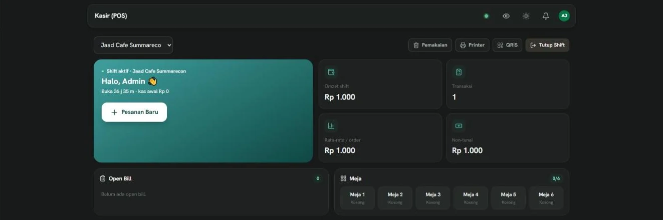
Task: Click the wallet icon on Omzet shift card
Action: 331,72
